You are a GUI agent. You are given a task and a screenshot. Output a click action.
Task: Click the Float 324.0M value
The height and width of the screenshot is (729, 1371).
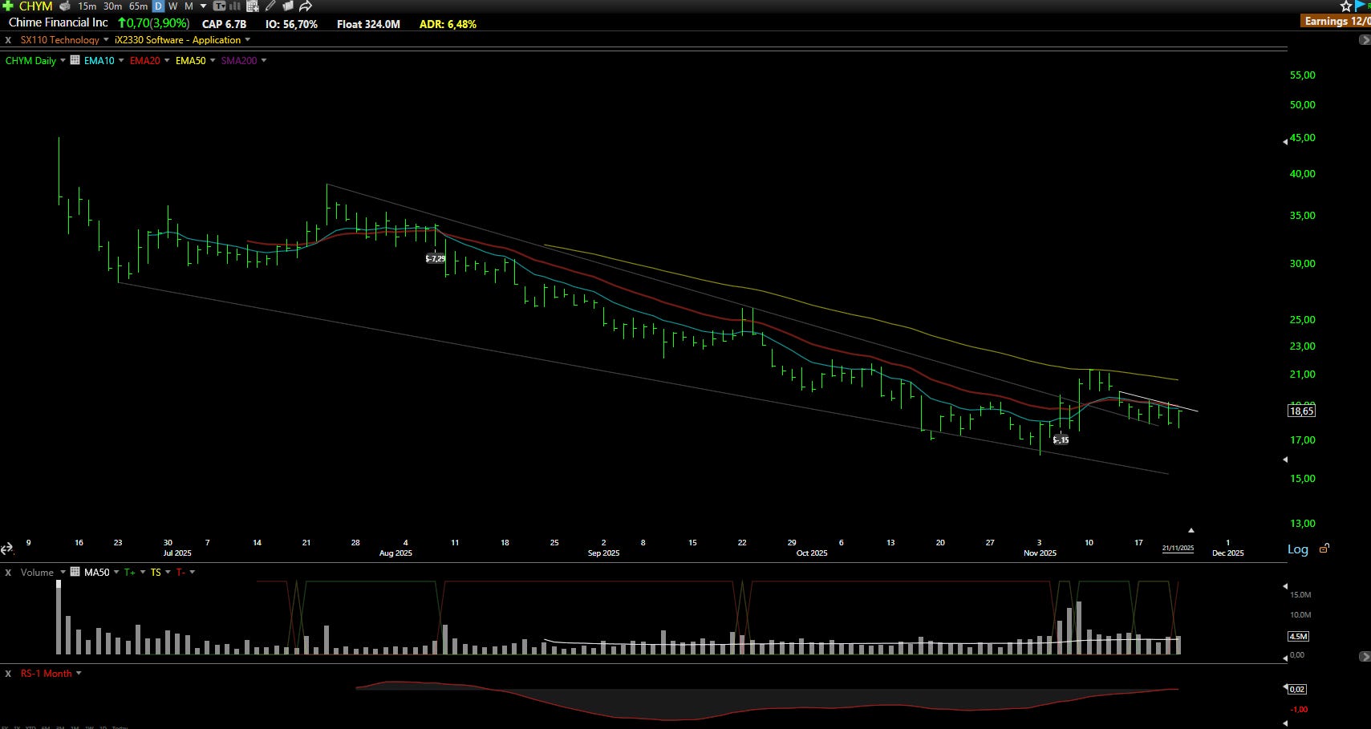[368, 24]
